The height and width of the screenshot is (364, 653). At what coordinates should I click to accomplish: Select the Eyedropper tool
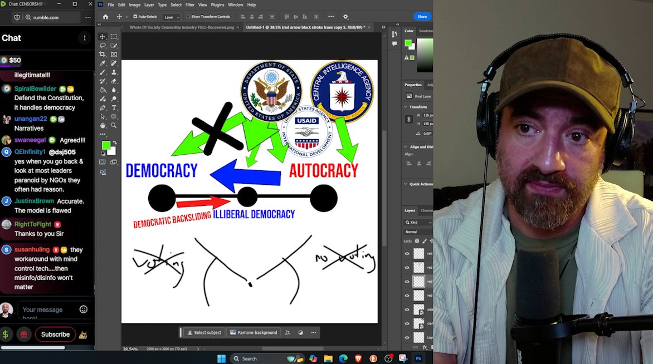click(103, 63)
